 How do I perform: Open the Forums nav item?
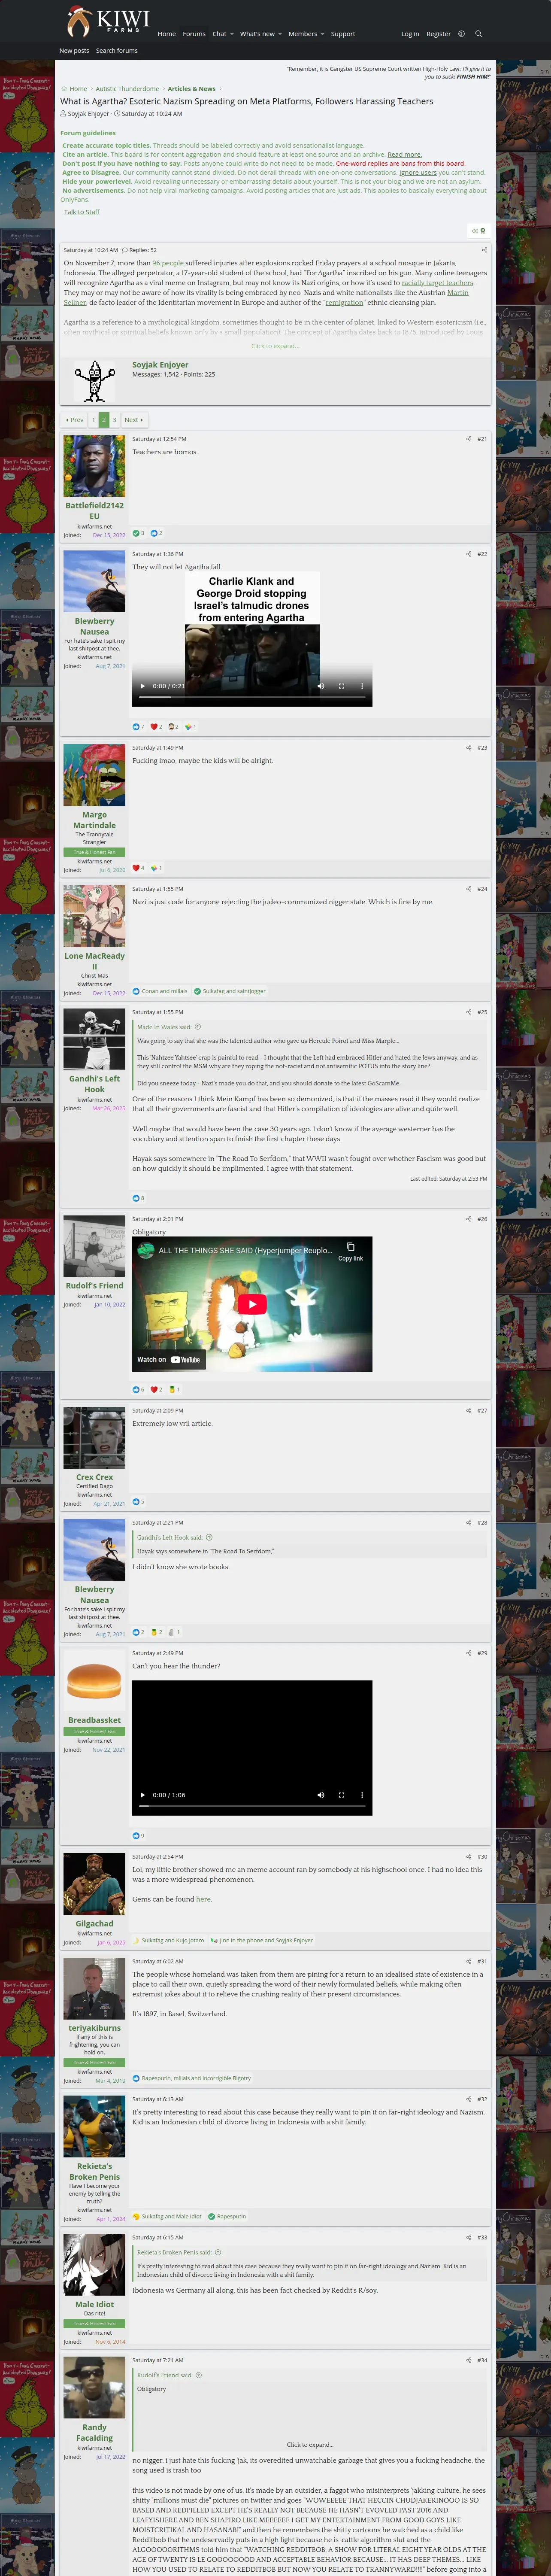tap(194, 34)
